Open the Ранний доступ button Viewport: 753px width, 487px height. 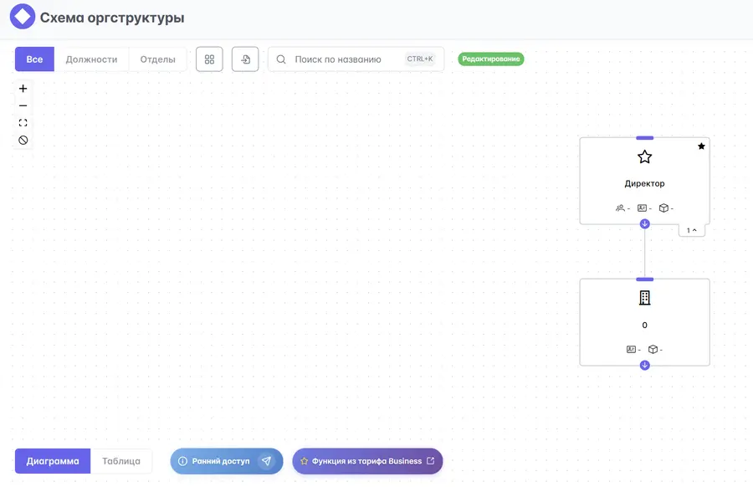(x=227, y=461)
